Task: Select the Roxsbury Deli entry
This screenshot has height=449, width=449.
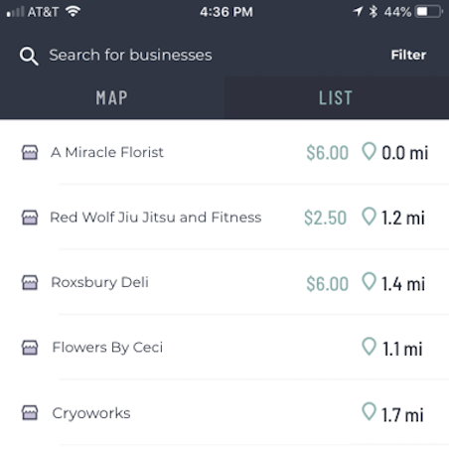Action: (x=224, y=282)
